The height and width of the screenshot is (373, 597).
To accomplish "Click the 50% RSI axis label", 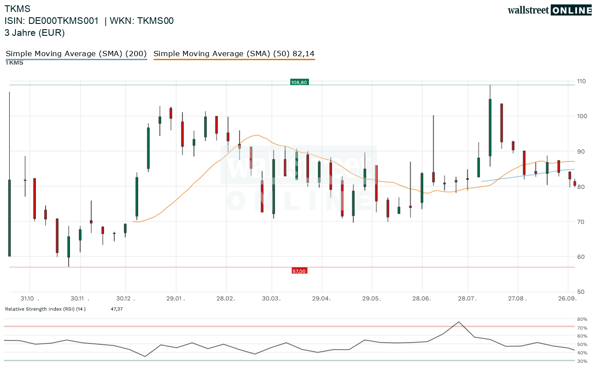I will 582,345.
